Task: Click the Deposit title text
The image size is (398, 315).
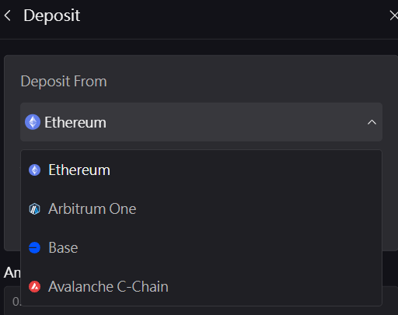Action: [51, 16]
